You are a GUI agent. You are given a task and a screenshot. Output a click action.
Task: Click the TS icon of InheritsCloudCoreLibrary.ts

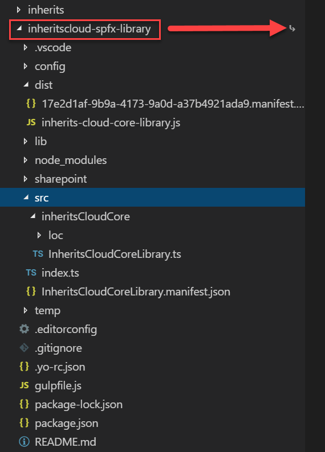[38, 254]
